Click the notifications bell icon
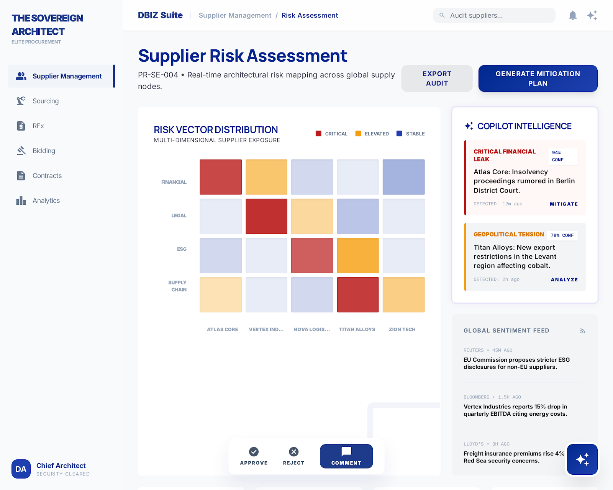Screen dimensions: 613x490 (573, 15)
